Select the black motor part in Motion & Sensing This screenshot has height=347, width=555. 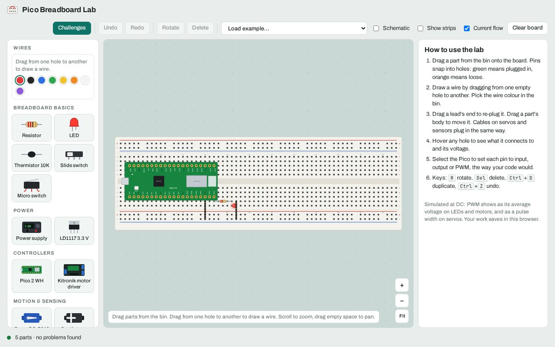click(74, 318)
